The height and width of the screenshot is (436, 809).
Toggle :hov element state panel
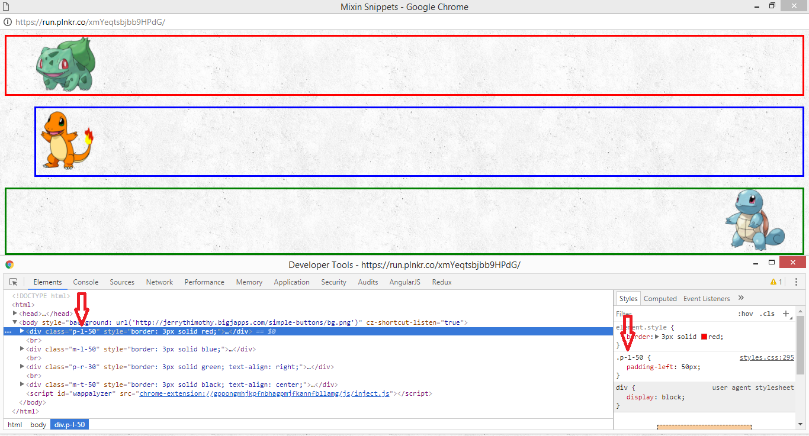pyautogui.click(x=746, y=314)
